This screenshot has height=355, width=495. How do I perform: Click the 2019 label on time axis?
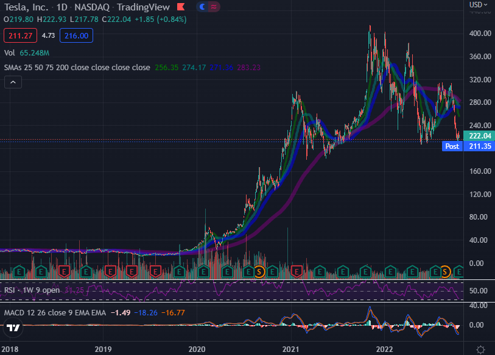[x=104, y=350]
